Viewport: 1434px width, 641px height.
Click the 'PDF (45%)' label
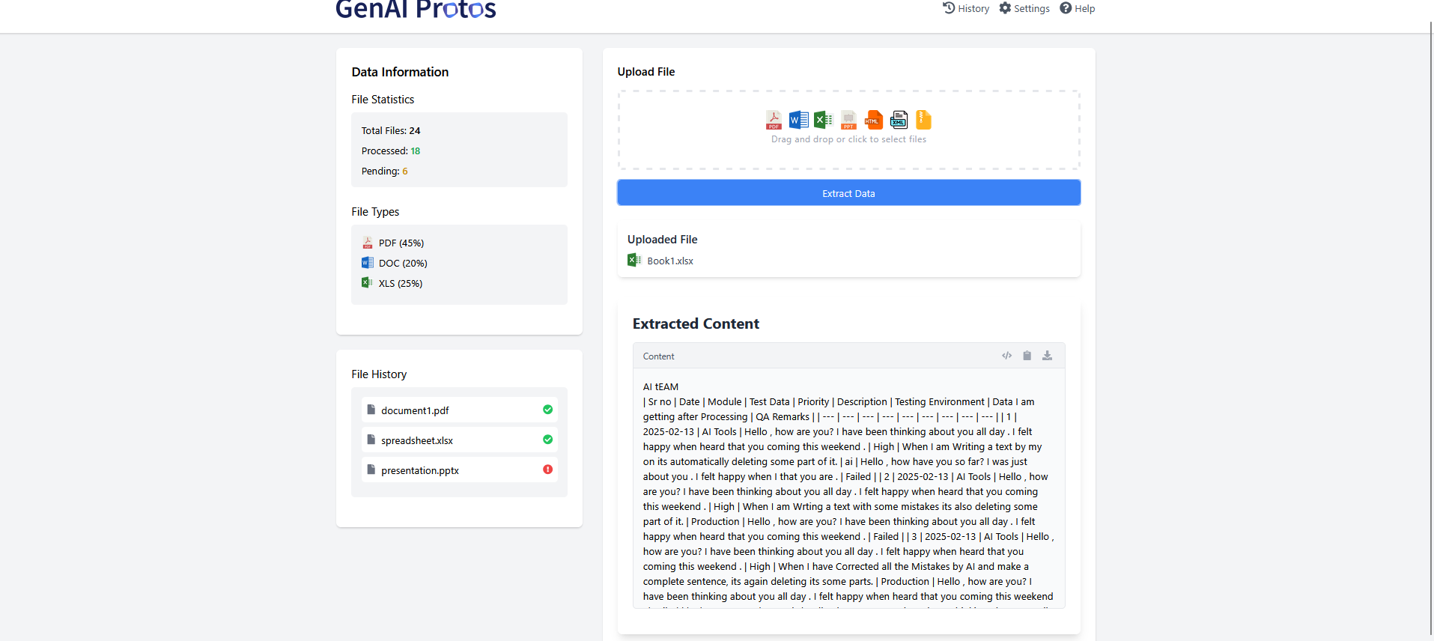pos(401,243)
